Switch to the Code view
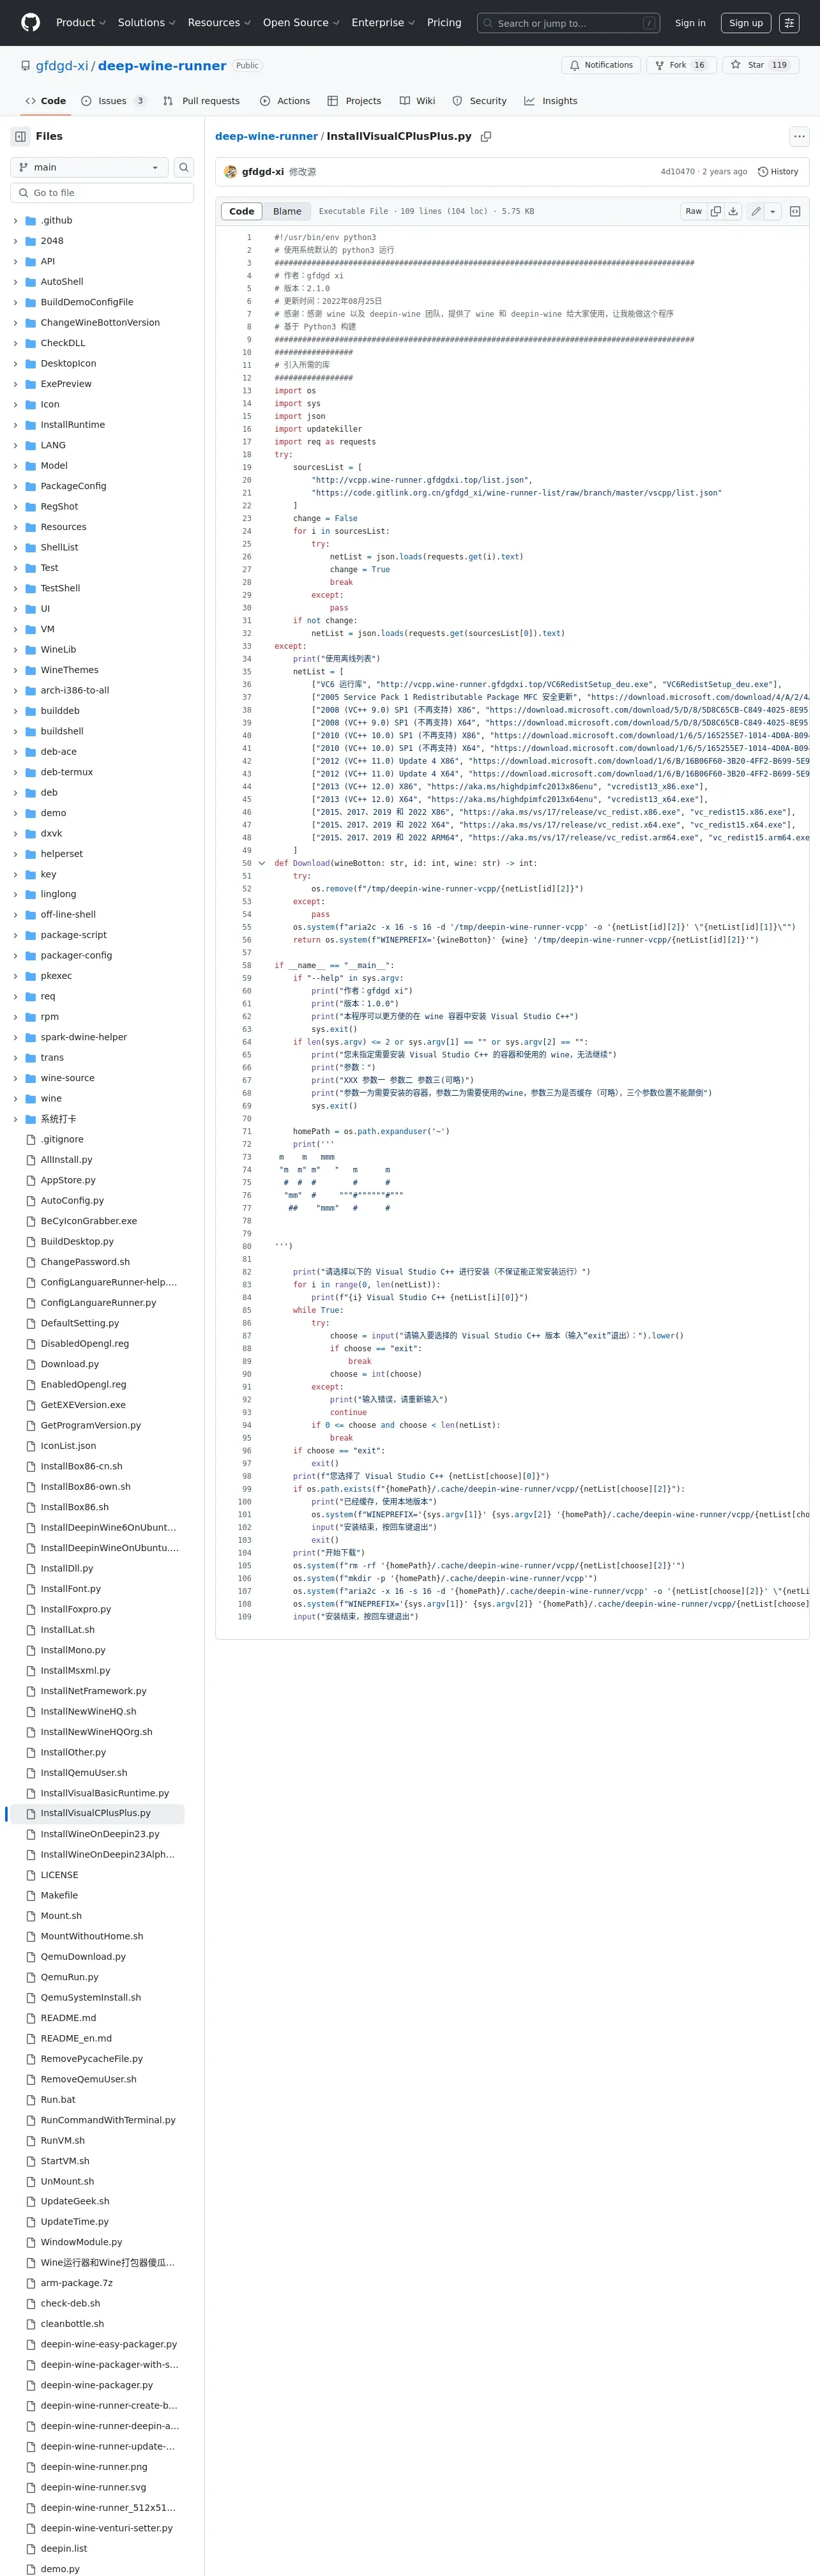The height and width of the screenshot is (2576, 820). 242,211
